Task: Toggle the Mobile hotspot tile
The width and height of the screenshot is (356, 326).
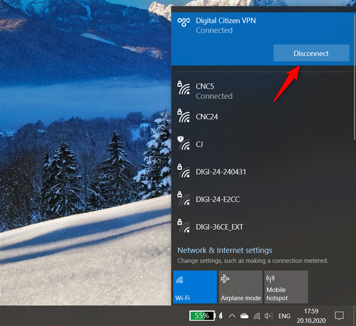Action: click(x=286, y=287)
